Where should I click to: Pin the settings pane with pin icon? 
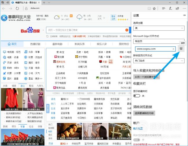coord(185,15)
